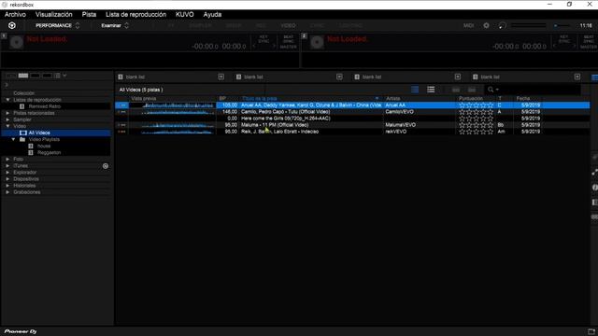Screen dimensions: 598x336
Task: Expand the Foto tree node
Action: (x=7, y=160)
